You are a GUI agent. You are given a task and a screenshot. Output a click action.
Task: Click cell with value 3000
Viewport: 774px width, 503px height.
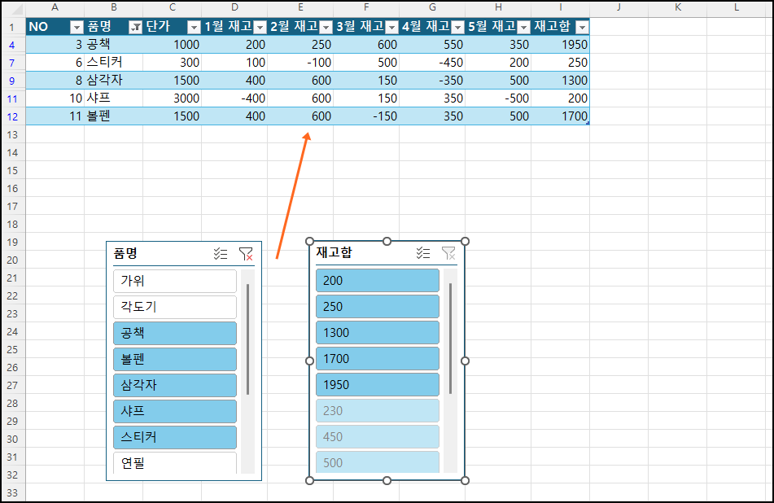click(x=173, y=98)
